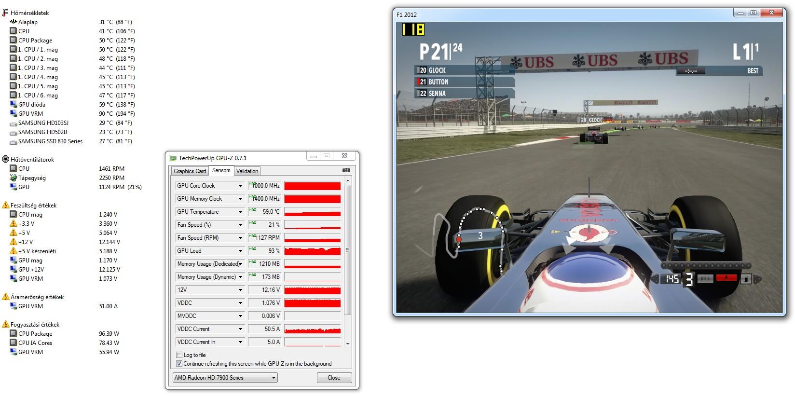Close the GPU-Z window with X
The width and height of the screenshot is (795, 398).
pos(344,156)
